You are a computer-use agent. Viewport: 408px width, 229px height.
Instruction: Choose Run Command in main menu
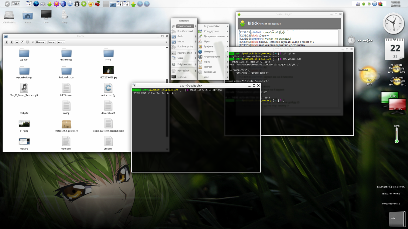(x=184, y=31)
